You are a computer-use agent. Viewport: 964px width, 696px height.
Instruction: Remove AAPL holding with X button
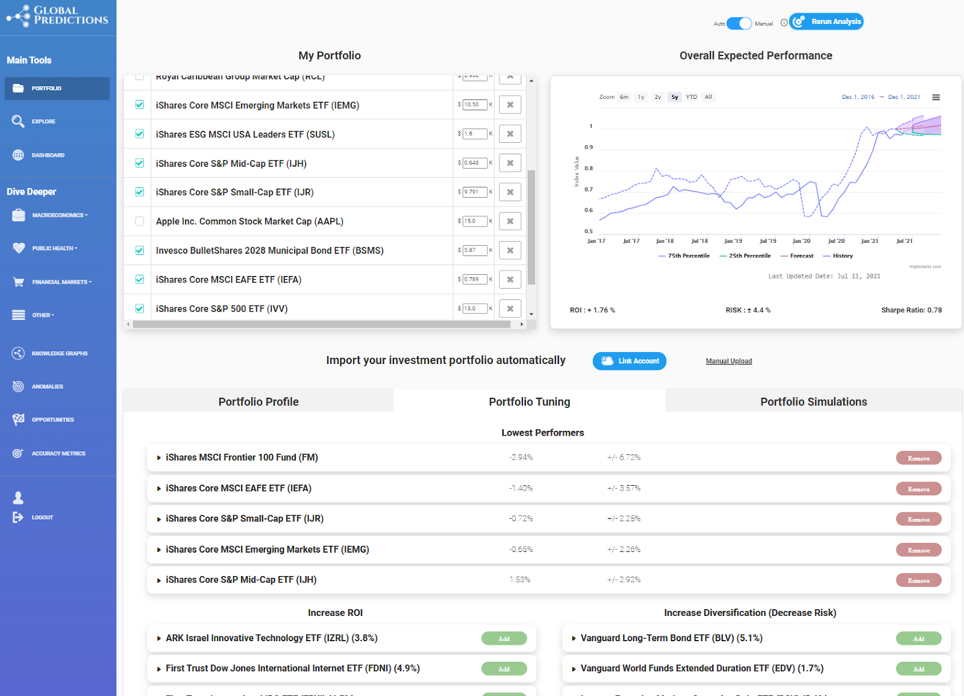click(x=510, y=221)
